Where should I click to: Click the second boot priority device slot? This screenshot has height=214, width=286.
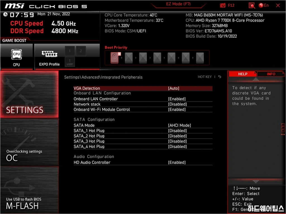(x=129, y=58)
